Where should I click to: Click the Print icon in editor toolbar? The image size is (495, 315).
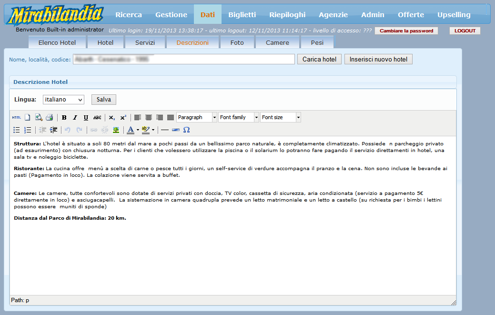(49, 117)
